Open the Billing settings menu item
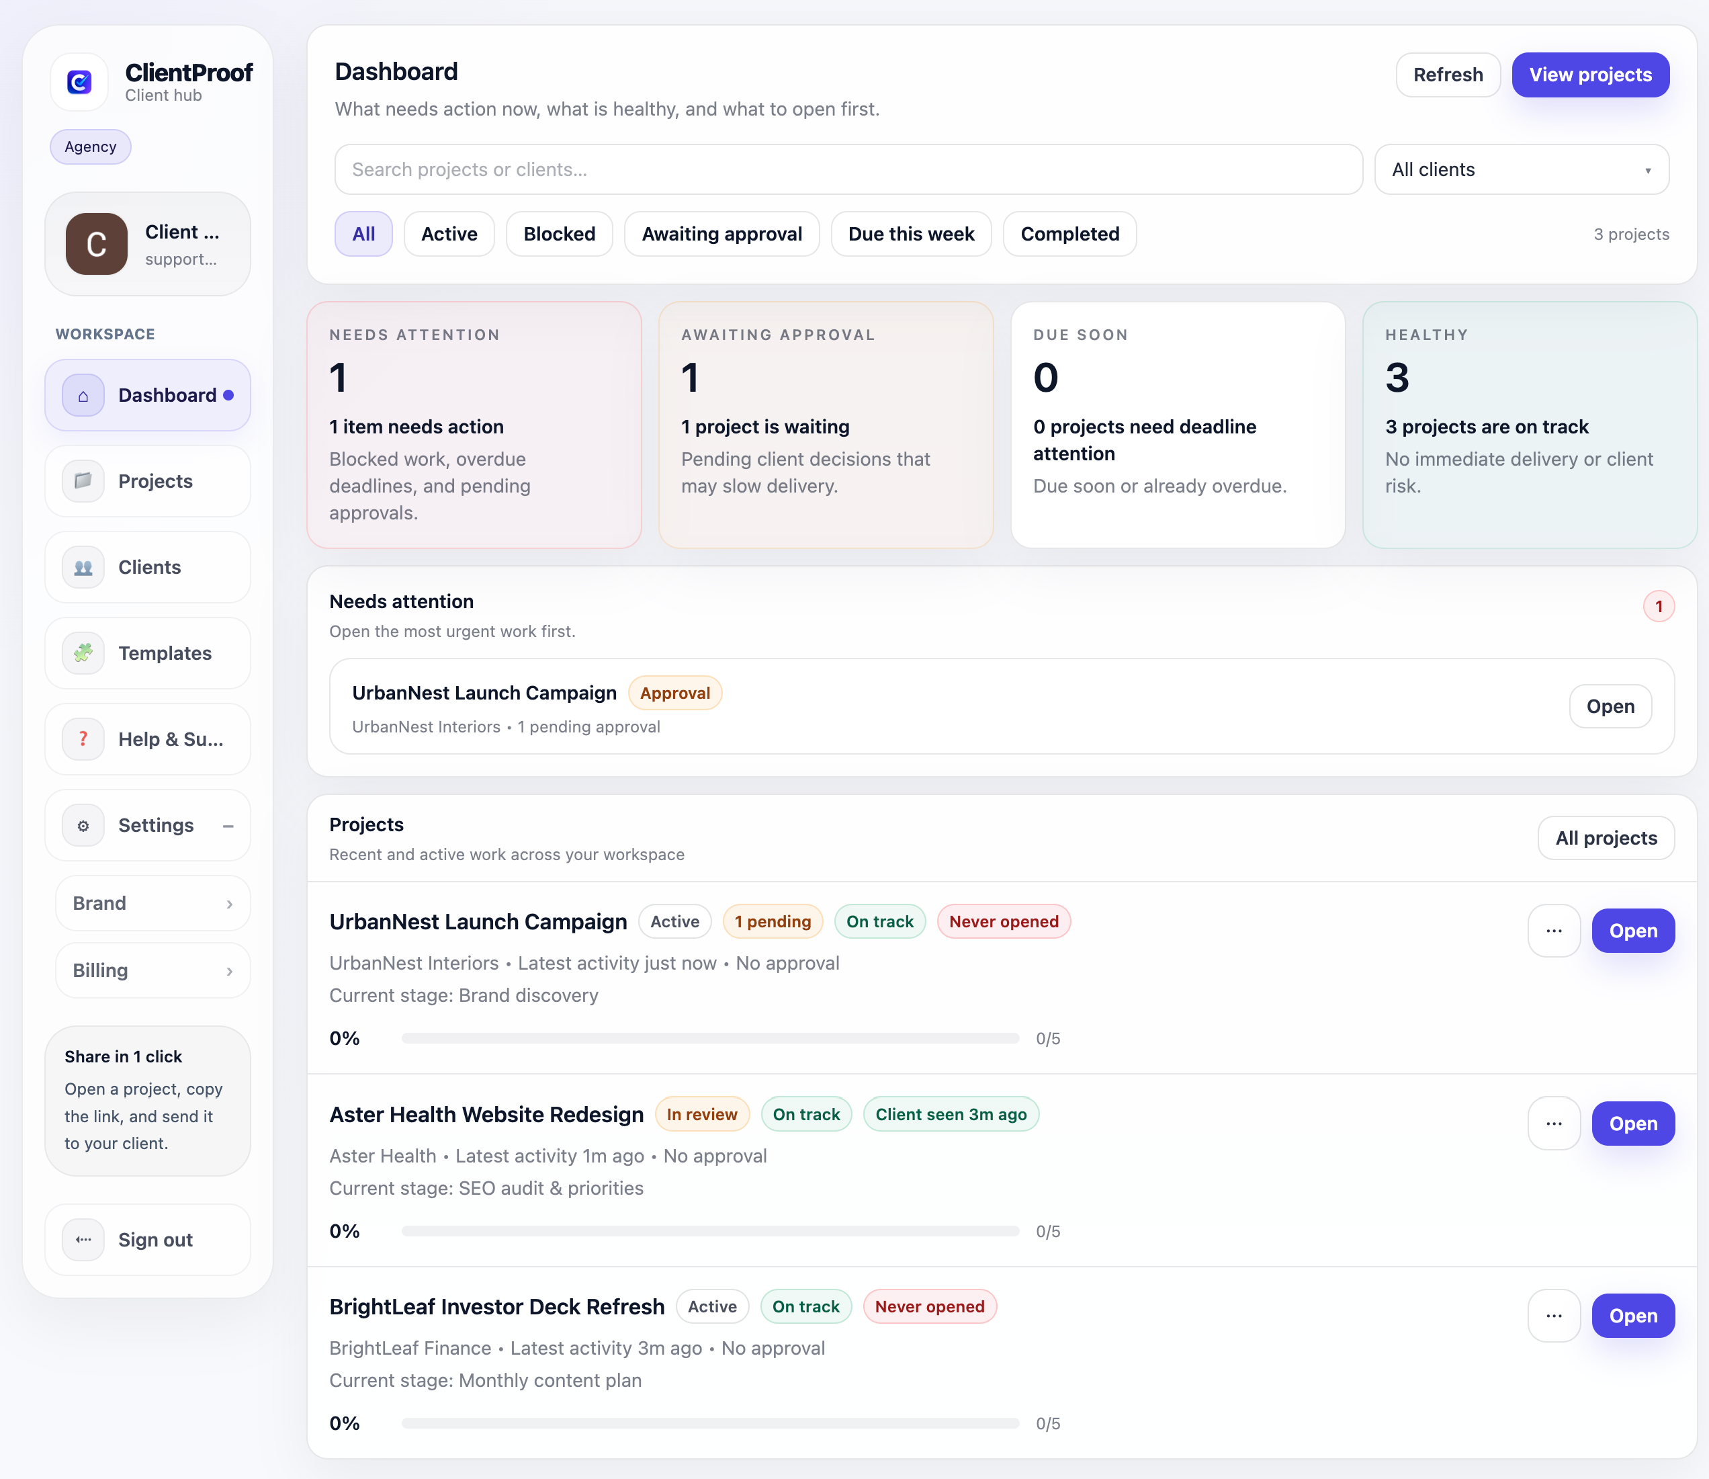The height and width of the screenshot is (1479, 1709). pos(152,970)
